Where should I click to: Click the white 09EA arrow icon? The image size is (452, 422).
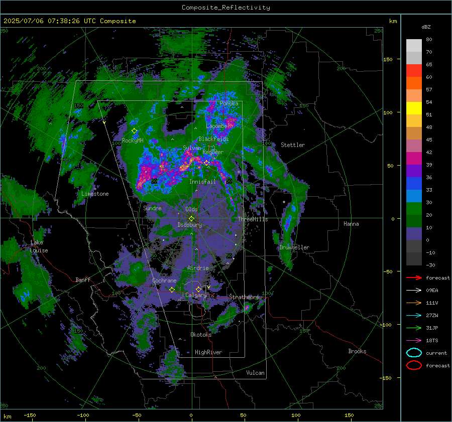pyautogui.click(x=414, y=290)
